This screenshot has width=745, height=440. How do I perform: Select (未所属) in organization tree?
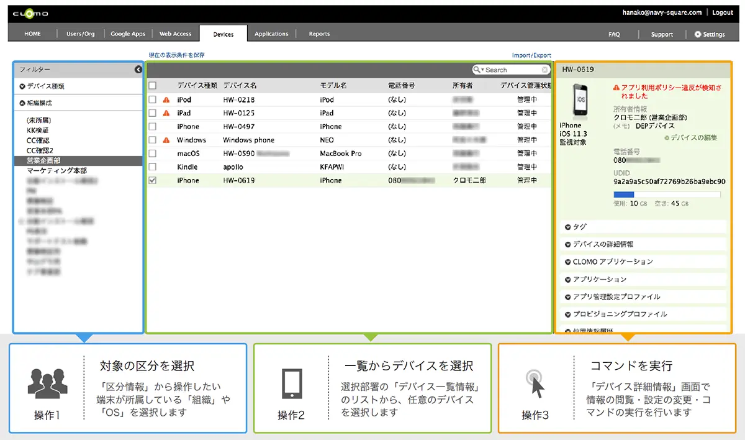click(38, 120)
